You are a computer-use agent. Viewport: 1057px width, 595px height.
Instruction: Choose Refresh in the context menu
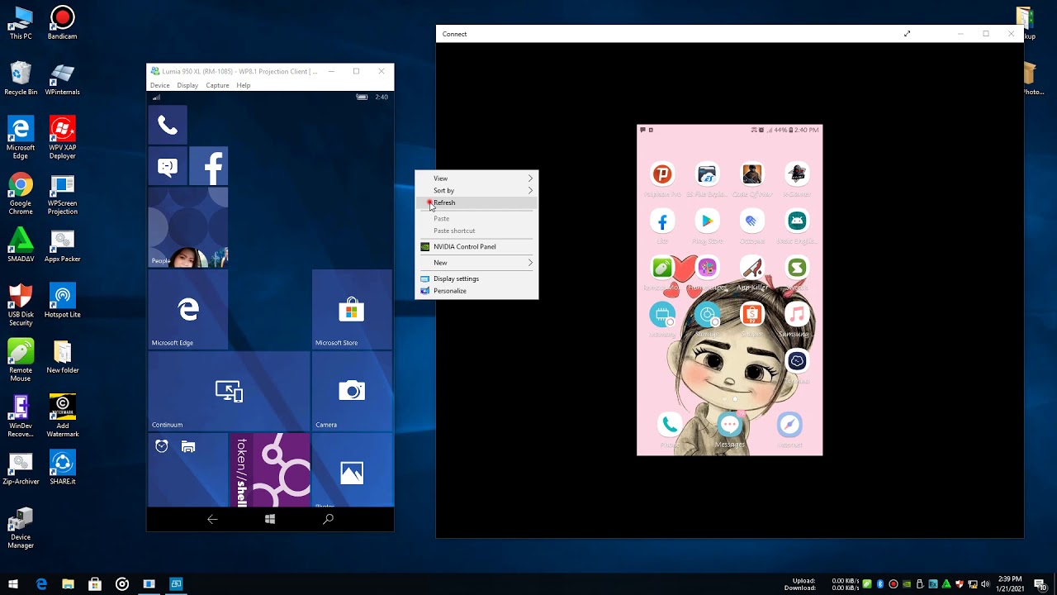(x=476, y=202)
